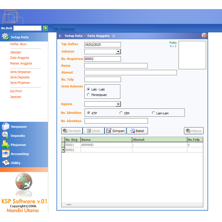Open Pinjaman via its coins icon
The width and height of the screenshot is (222, 222).
click(x=5, y=144)
